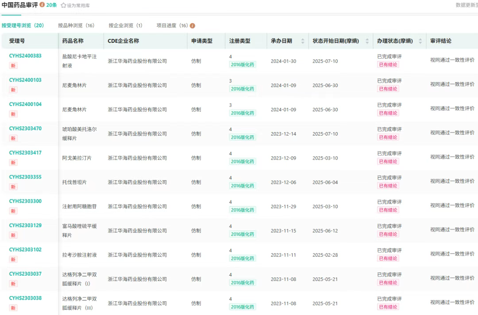
Task: Click drug name 达格列净二甲双胍缓释片 (I)
Action: pos(79,279)
